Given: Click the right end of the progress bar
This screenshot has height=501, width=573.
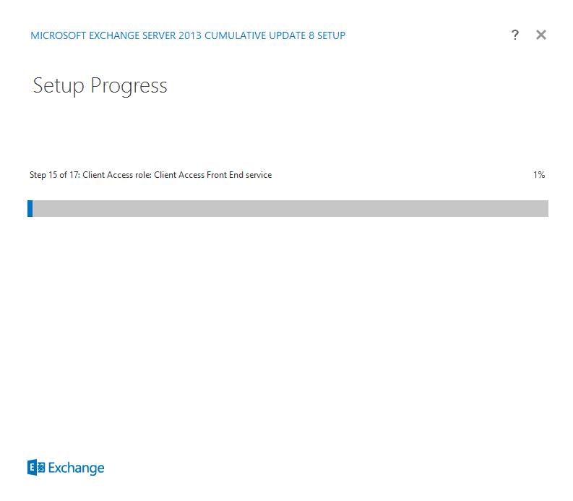Looking at the screenshot, I should pos(545,208).
